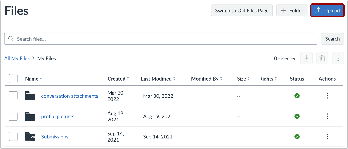Click the trash delete icon

[x=322, y=58]
